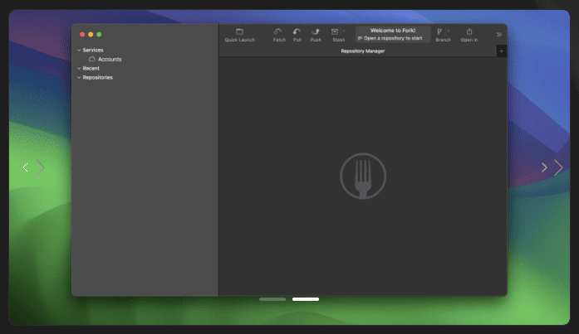Click the Welcome to Fork status box
This screenshot has width=579, height=334.
click(393, 34)
